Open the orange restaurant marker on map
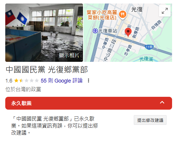The width and height of the screenshot is (175, 142). (x=122, y=15)
